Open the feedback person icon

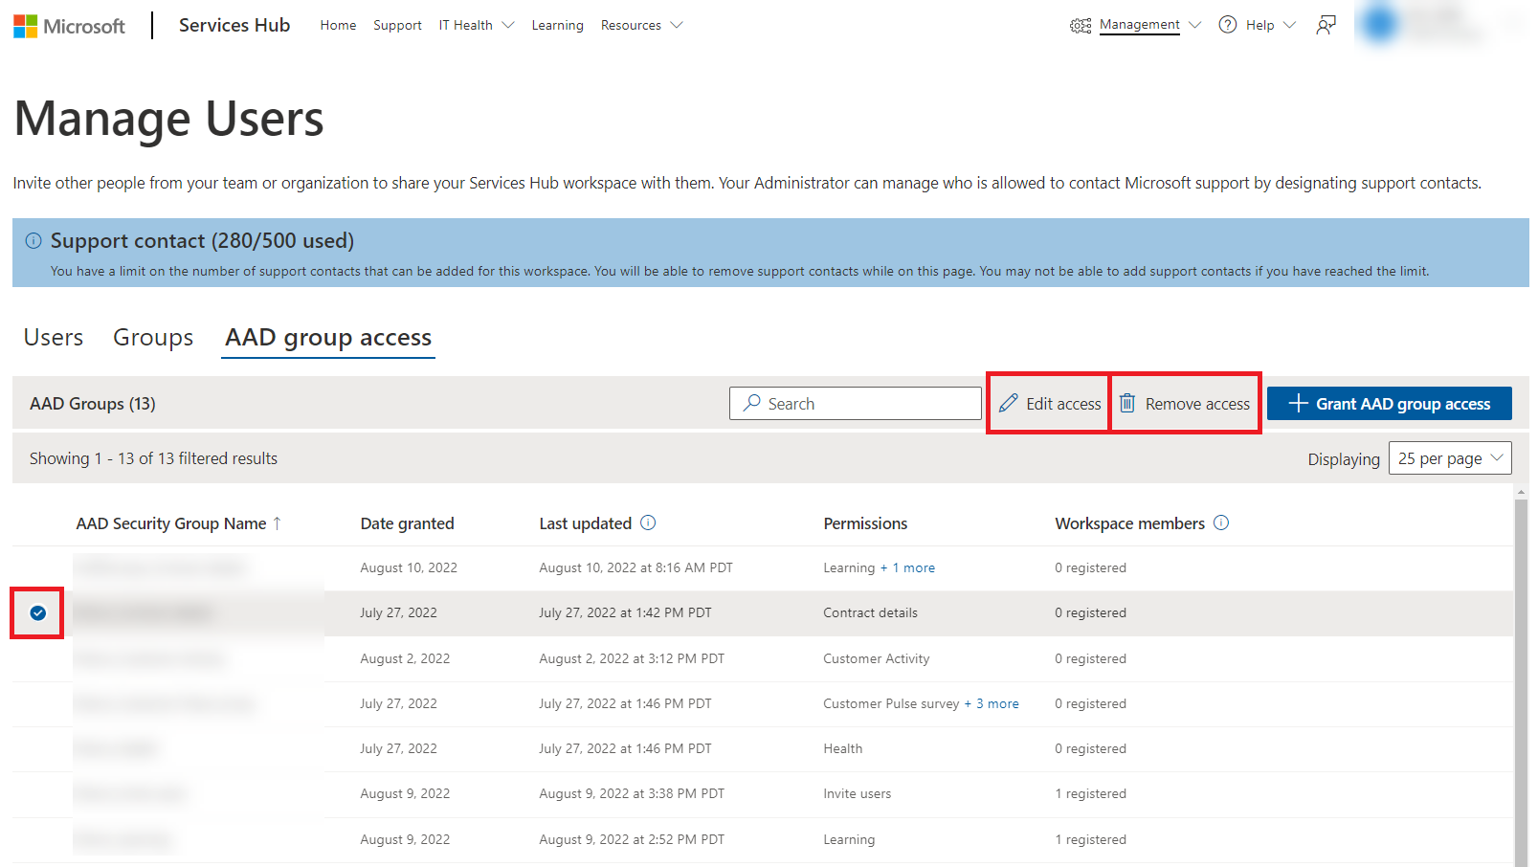[x=1326, y=25]
